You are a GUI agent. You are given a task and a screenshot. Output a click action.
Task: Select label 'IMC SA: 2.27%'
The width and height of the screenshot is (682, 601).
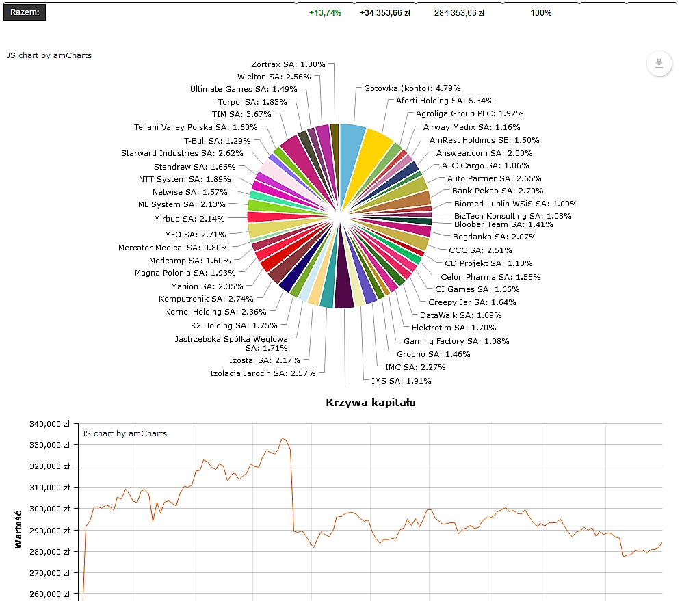tap(415, 367)
